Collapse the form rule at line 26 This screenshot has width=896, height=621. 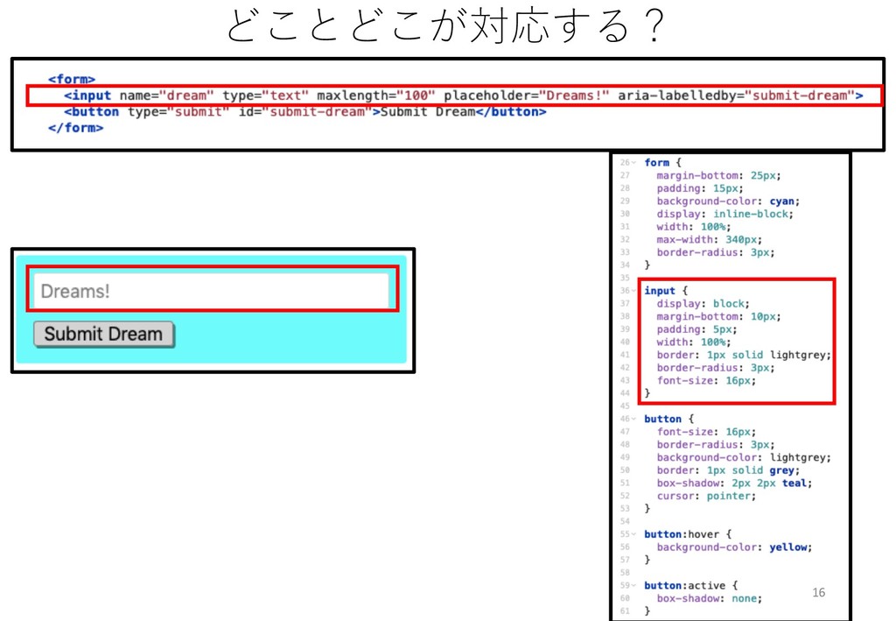(x=633, y=163)
